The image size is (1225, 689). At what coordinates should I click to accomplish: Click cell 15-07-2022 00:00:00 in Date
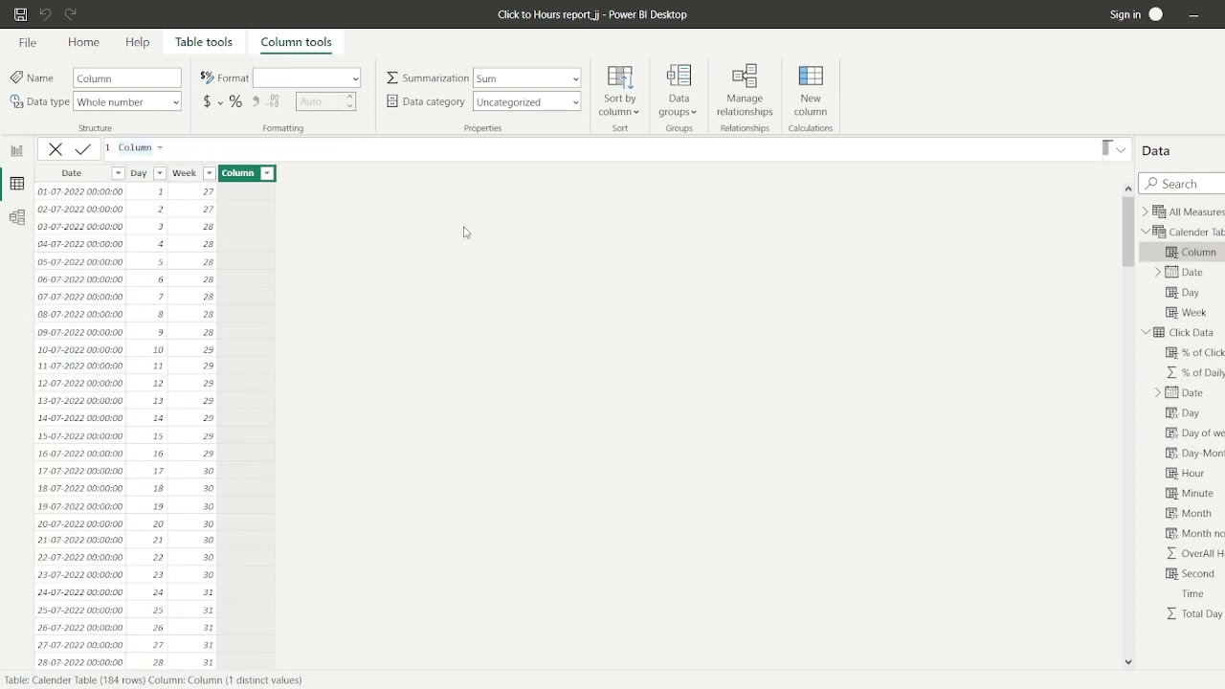(x=80, y=436)
